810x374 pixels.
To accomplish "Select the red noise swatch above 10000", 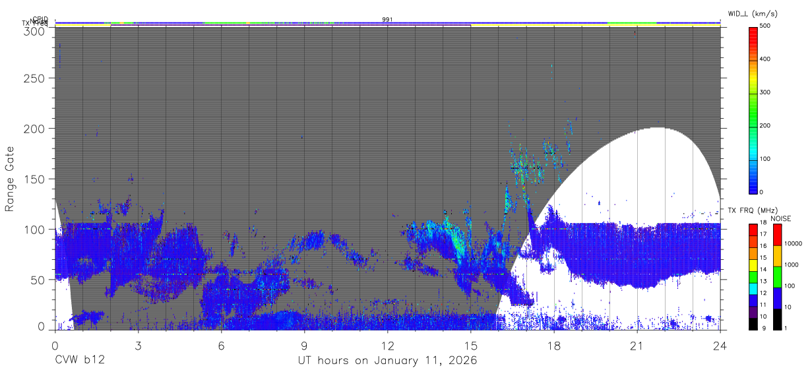I will pyautogui.click(x=776, y=235).
